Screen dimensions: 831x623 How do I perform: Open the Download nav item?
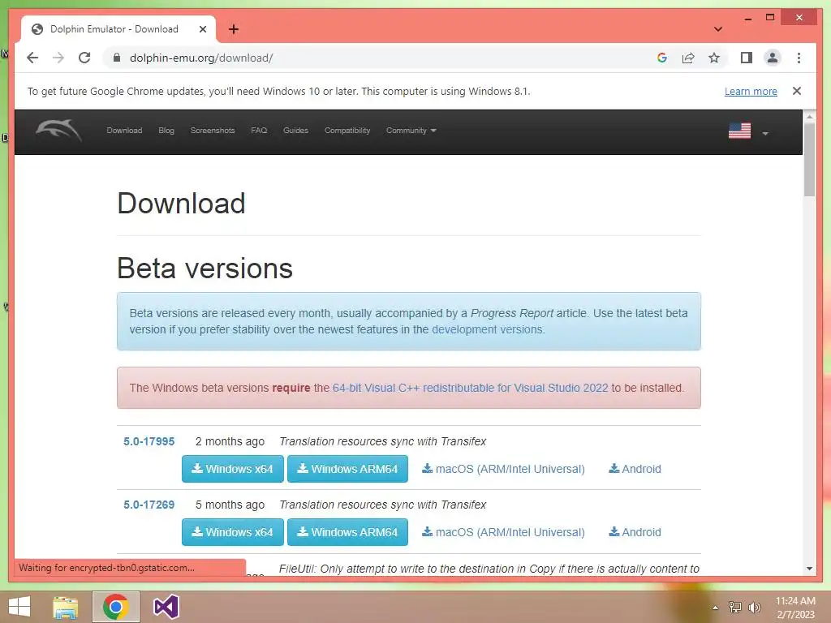click(124, 131)
